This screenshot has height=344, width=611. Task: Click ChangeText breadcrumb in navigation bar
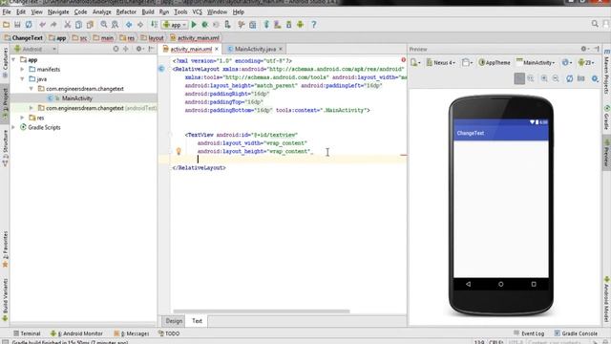coord(23,38)
